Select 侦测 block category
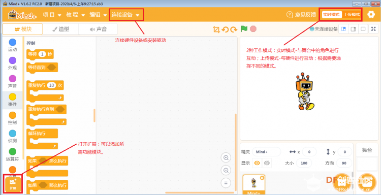 12,136
